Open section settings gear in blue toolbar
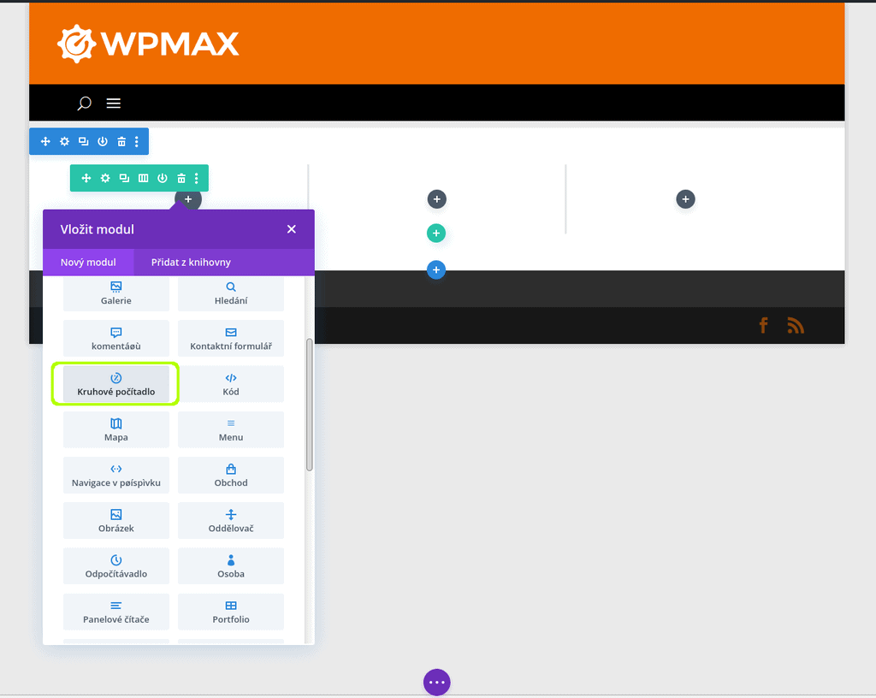The height and width of the screenshot is (698, 876). 65,141
